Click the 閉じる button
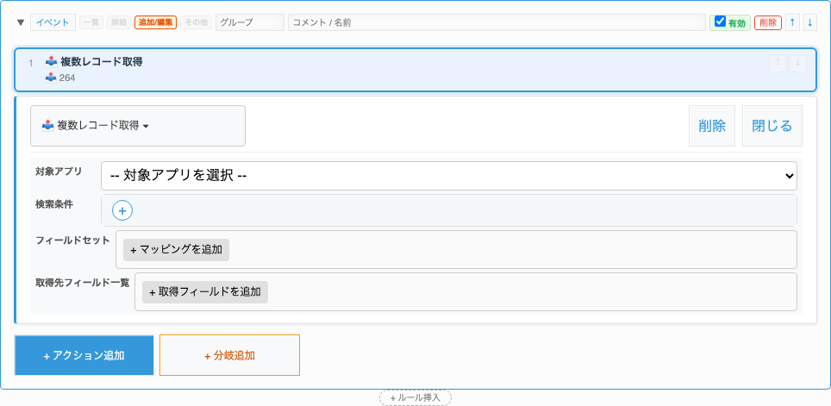831x406 pixels. tap(772, 126)
